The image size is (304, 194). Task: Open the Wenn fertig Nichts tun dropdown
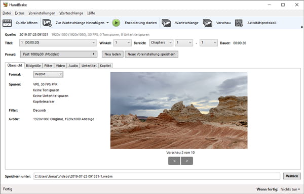pyautogui.click(x=290, y=189)
